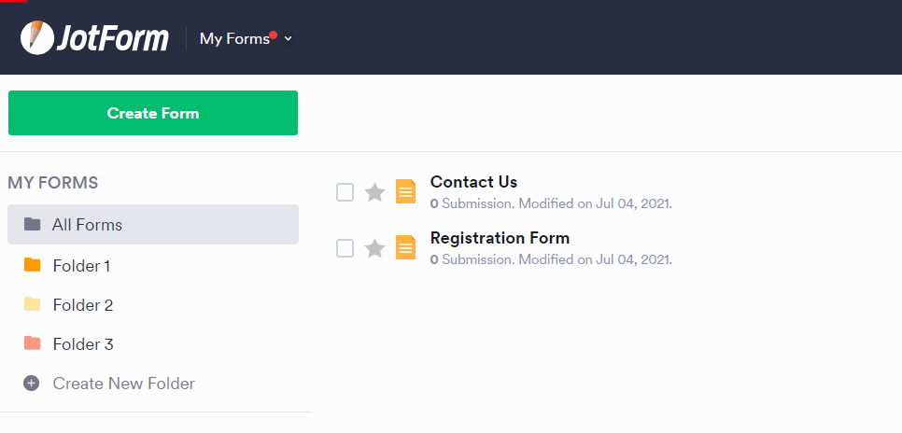The image size is (902, 433).
Task: Open the Registration Form title
Action: tap(500, 237)
